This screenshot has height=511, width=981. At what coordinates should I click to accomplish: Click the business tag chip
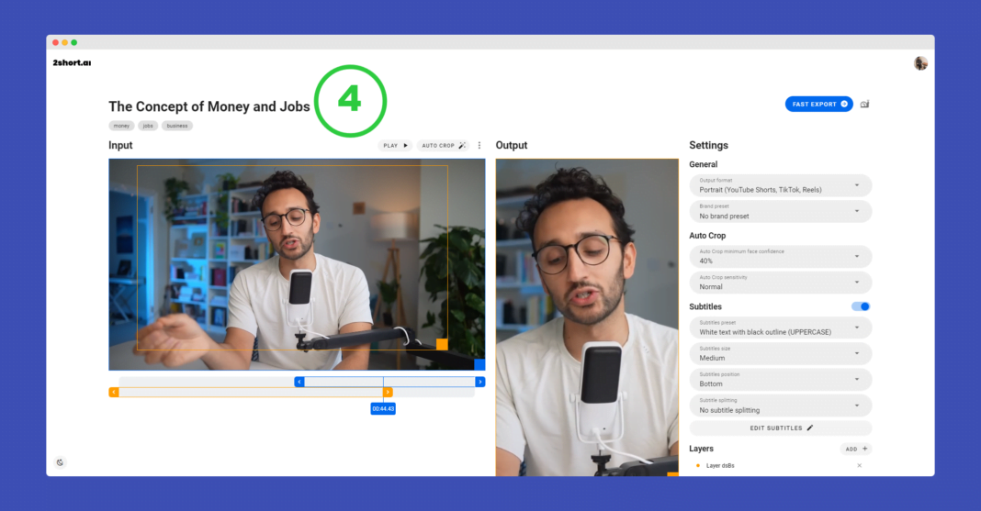[177, 126]
